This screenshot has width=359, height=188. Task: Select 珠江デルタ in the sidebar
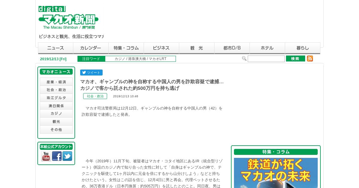(x=56, y=98)
